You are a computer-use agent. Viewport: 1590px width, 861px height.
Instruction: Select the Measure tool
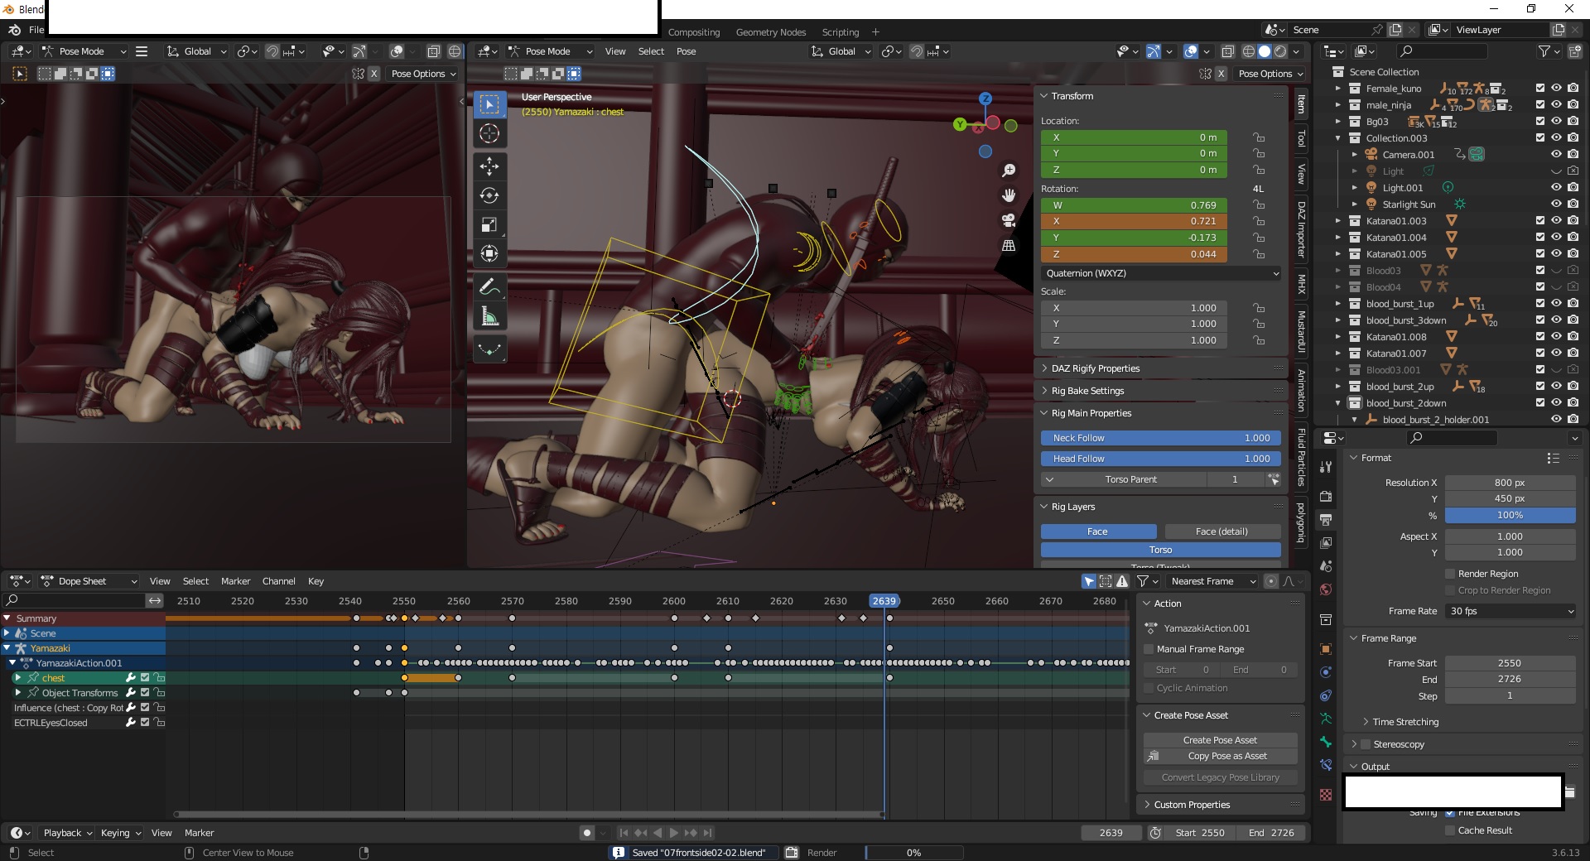[x=489, y=316]
